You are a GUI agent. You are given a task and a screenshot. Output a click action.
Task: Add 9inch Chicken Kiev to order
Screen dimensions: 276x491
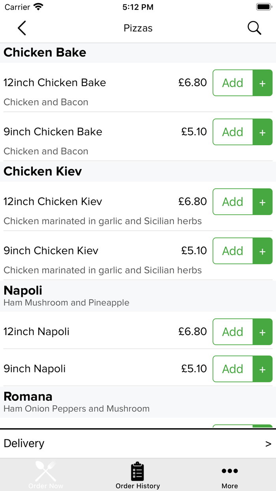(x=233, y=251)
